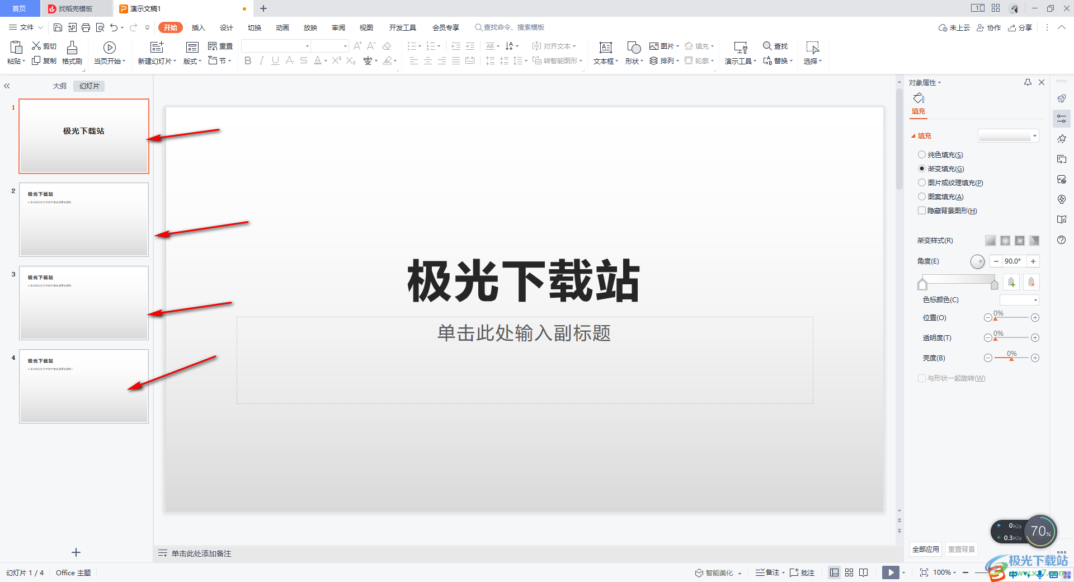The height and width of the screenshot is (582, 1074).
Task: Click Smart Beautify (智能美化) button
Action: point(714,572)
